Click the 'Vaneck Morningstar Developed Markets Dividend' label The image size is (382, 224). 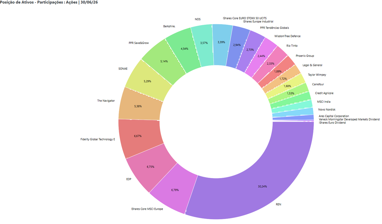[x=349, y=119]
